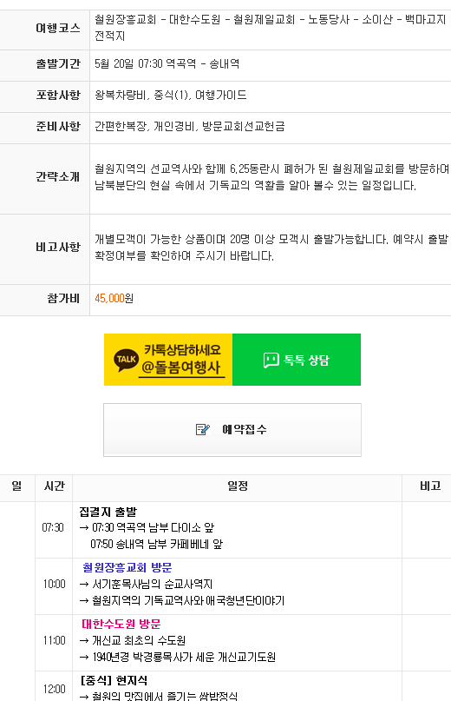The width and height of the screenshot is (451, 701).
Task: Click the notepad pencil icon beside 예약접수
Action: coord(203,430)
